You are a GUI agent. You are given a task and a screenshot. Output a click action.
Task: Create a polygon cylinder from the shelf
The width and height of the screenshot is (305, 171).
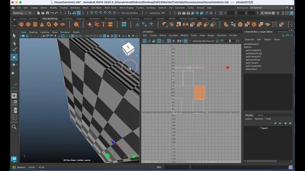tap(35, 24)
